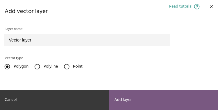Click the 'Add vector layer' heading
Screen dimensions: 218x110
pyautogui.click(x=26, y=11)
